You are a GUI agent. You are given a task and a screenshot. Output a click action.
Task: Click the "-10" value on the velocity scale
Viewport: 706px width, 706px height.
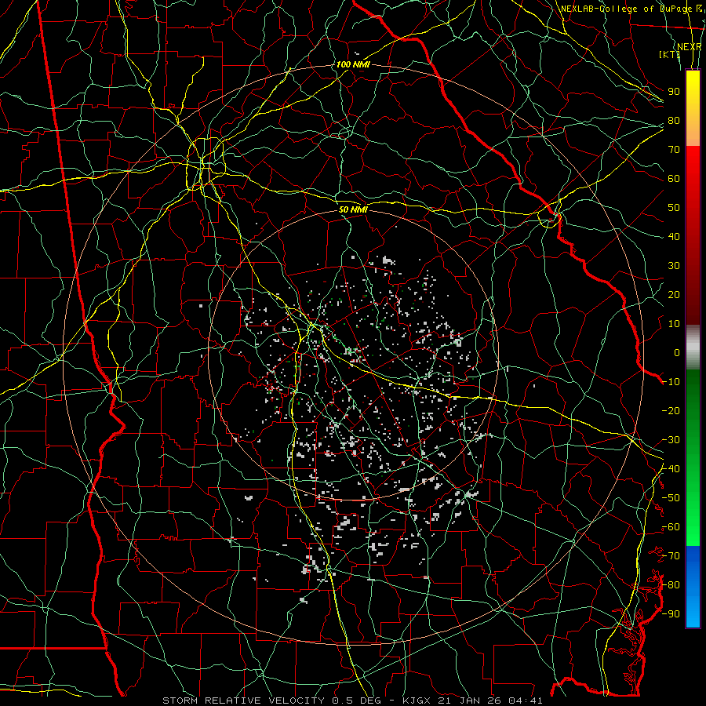671,382
